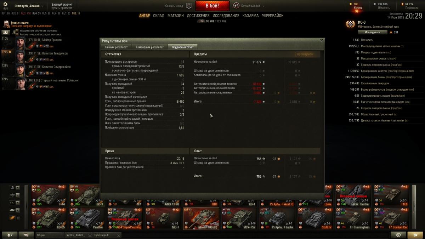Select the G.W. Panther tank thumbnail
425x239 pixels.
coord(353,195)
